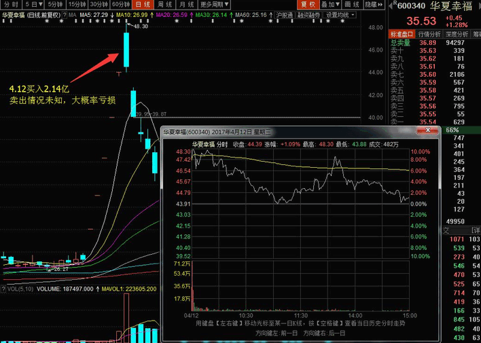This screenshot has width=481, height=343.
Task: Click the MA10: 26.99 value
Action: [x=132, y=15]
